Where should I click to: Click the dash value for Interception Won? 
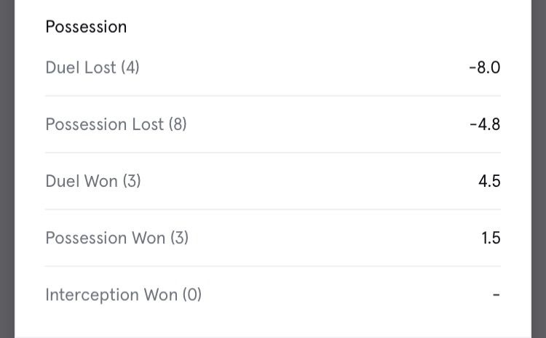click(x=496, y=295)
